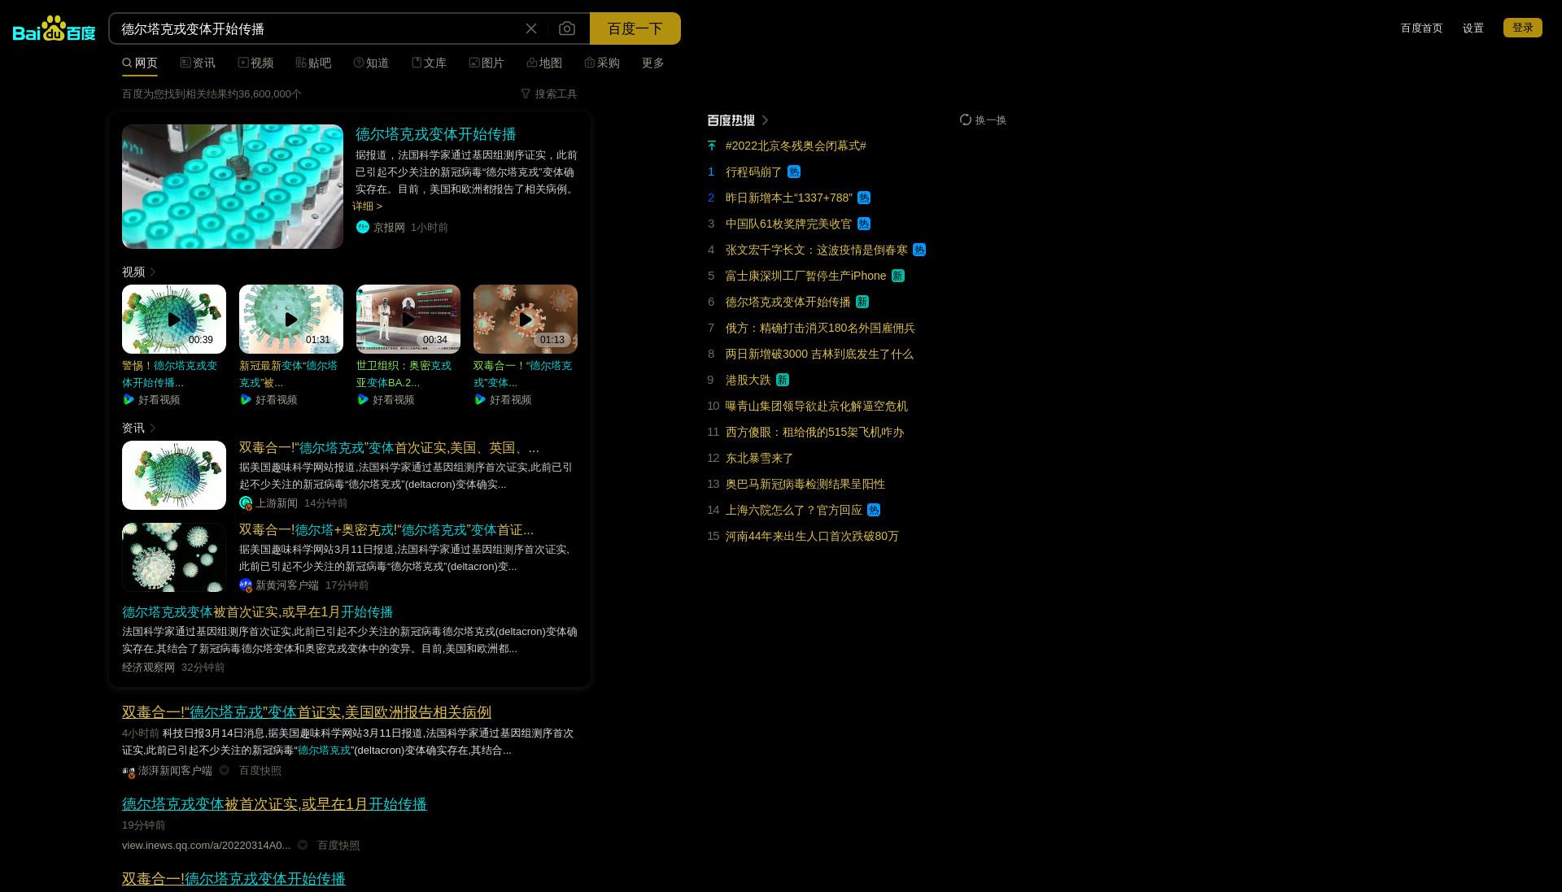1562x892 pixels.
Task: Click the 详细 > link
Action: [367, 206]
